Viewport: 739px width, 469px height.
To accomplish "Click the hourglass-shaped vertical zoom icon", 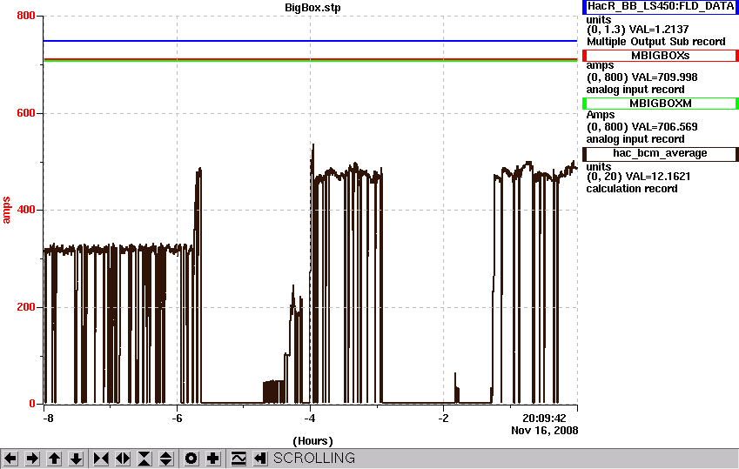I will [144, 459].
